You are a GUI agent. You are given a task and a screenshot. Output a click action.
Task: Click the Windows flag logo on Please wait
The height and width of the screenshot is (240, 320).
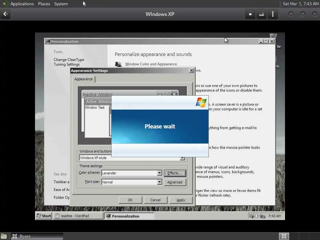pyautogui.click(x=201, y=102)
